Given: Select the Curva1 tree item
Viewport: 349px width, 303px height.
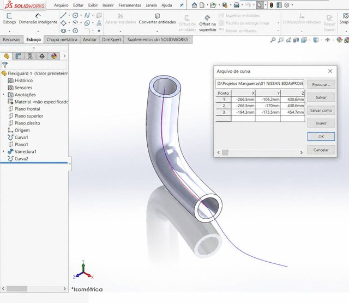Looking at the screenshot, I should point(18,138).
